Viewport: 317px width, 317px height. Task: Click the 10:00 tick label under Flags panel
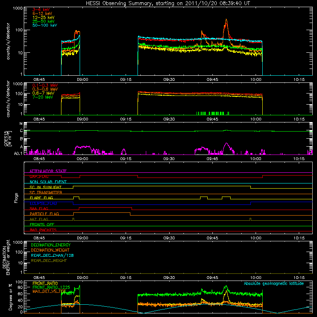tap(256, 238)
